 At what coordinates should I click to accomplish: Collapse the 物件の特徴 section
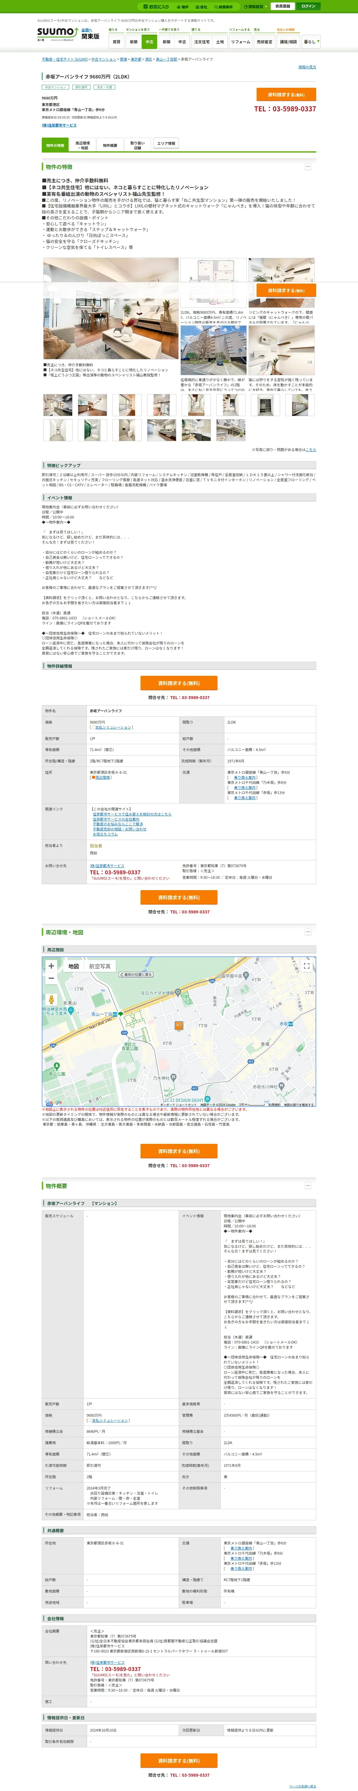pyautogui.click(x=308, y=166)
